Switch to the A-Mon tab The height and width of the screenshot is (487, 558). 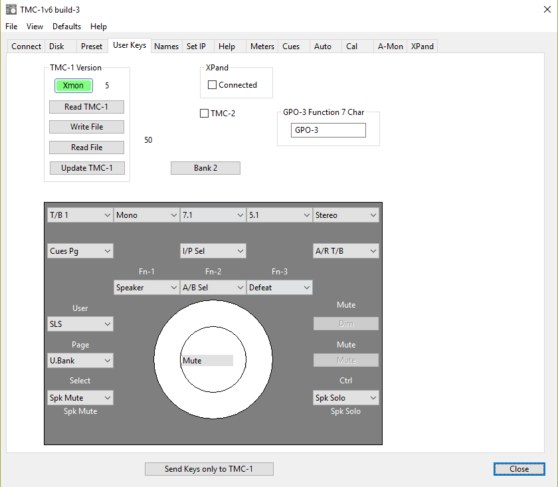390,46
